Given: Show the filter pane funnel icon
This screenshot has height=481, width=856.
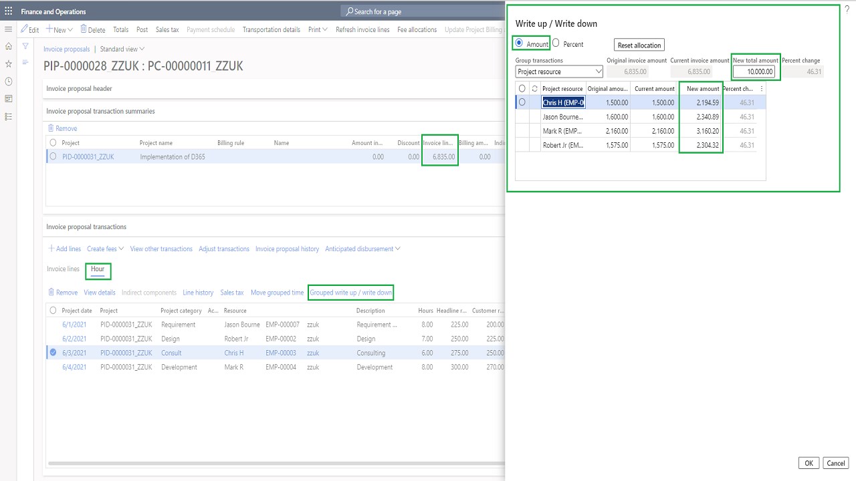Looking at the screenshot, I should (25, 46).
